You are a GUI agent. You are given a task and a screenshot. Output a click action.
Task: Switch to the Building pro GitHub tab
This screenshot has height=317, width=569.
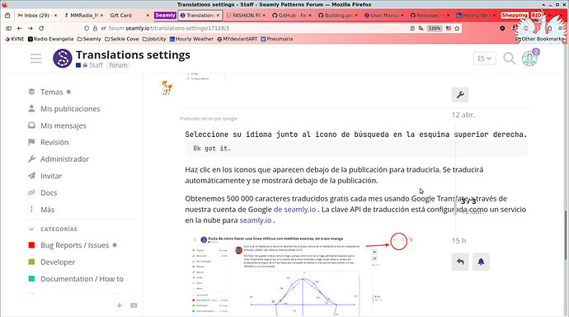pyautogui.click(x=338, y=15)
